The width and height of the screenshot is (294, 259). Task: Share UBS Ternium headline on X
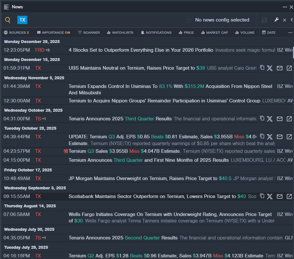point(270,68)
